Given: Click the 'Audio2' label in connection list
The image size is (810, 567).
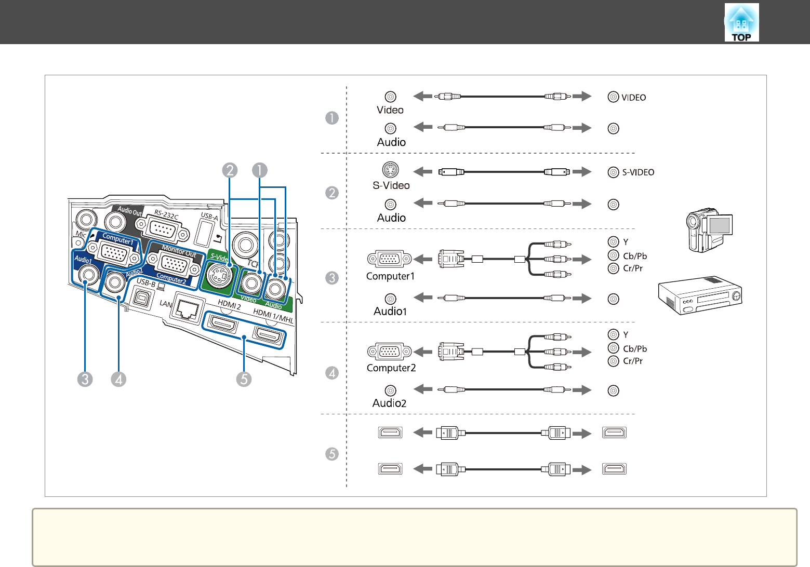Looking at the screenshot, I should point(389,403).
